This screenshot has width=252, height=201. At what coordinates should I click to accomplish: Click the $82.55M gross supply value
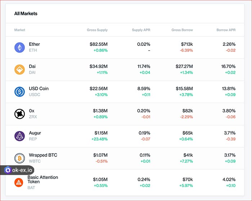click(x=99, y=44)
